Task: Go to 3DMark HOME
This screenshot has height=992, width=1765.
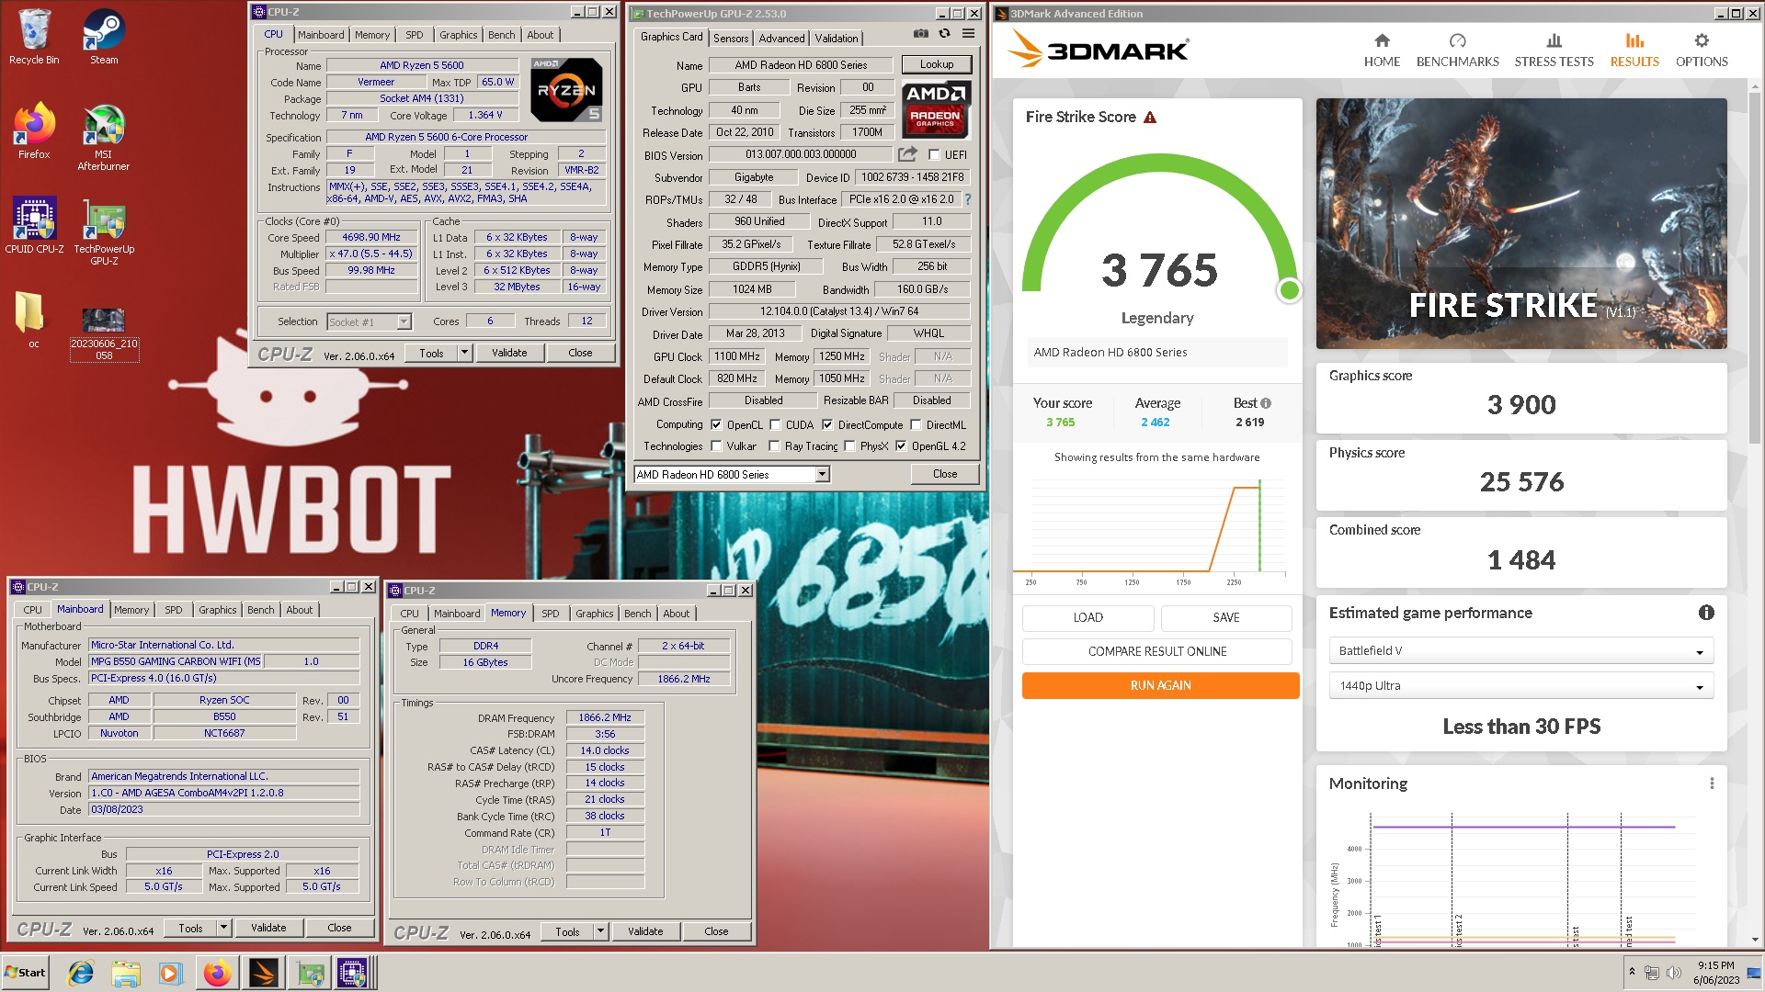Action: coord(1382,51)
